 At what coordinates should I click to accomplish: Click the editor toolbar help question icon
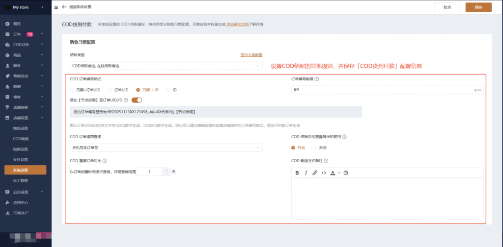346,173
